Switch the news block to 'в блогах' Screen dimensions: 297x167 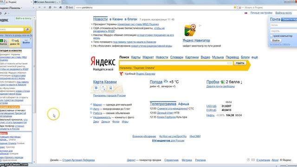pos(131,19)
